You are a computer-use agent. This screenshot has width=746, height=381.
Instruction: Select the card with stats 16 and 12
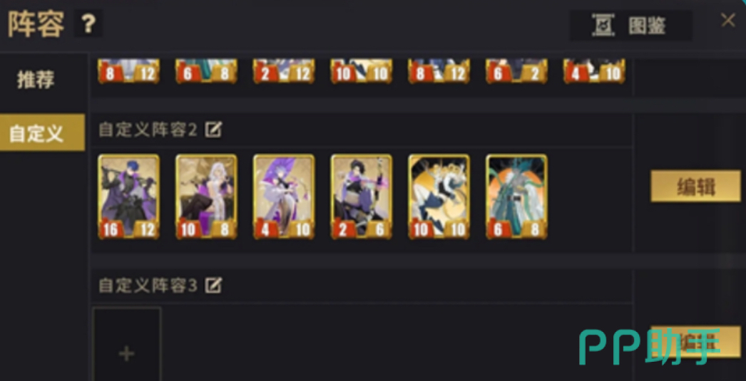coord(129,197)
